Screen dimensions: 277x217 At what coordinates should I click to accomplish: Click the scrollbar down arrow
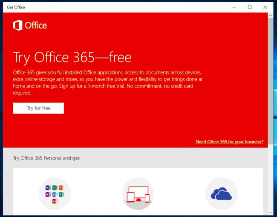[x=271, y=212]
